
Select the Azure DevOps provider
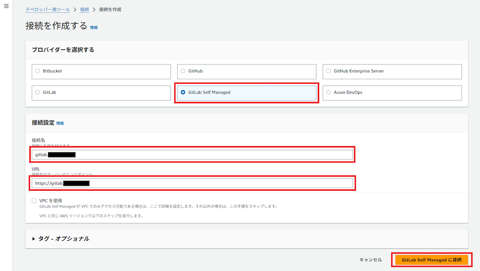tap(392, 93)
